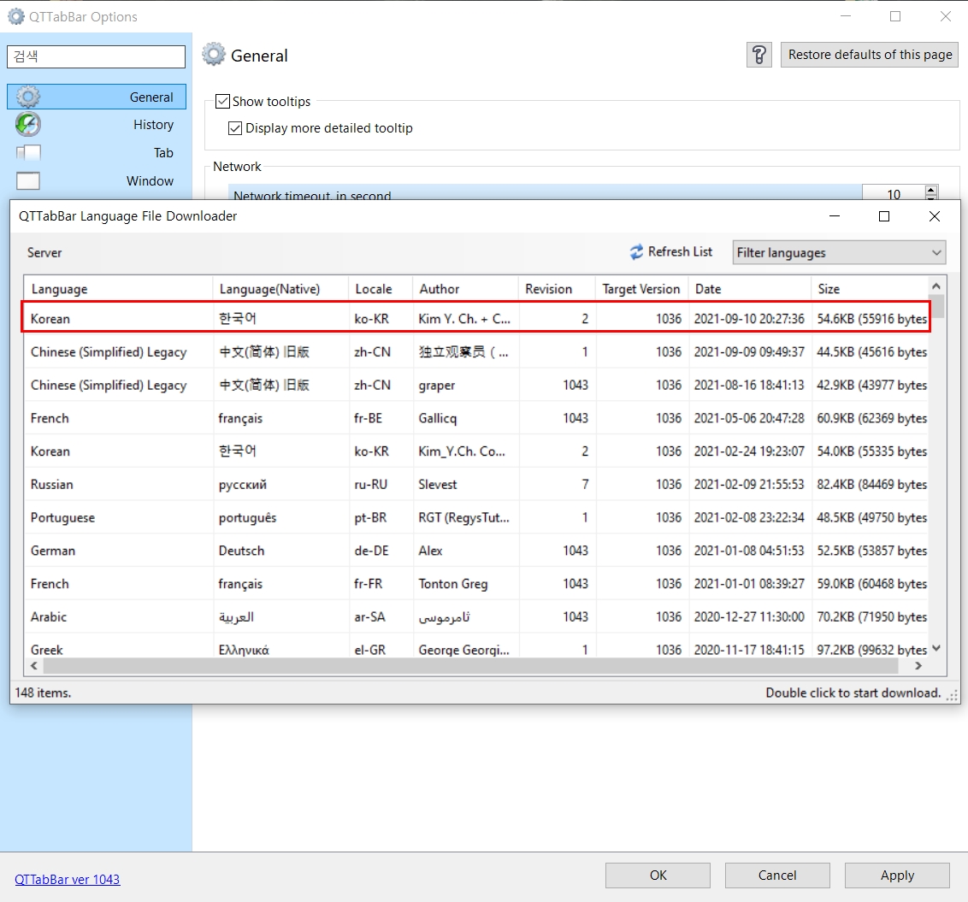Click the 148 items status text
Image resolution: width=968 pixels, height=902 pixels.
click(43, 693)
